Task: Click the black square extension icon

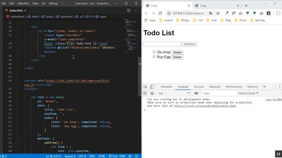Action: (x=268, y=13)
